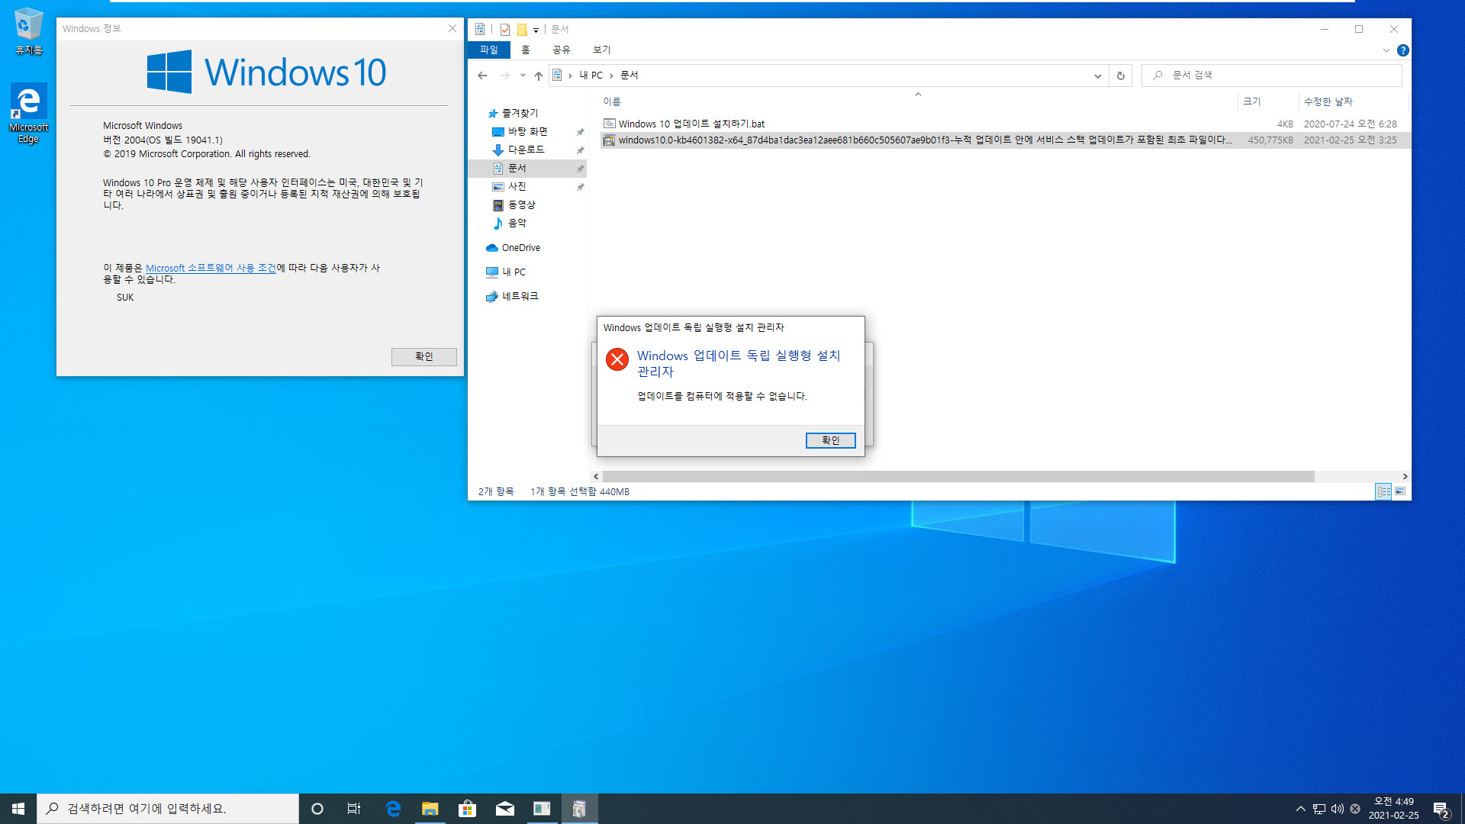Expand the Explorer ribbon chevron

pyautogui.click(x=1386, y=50)
